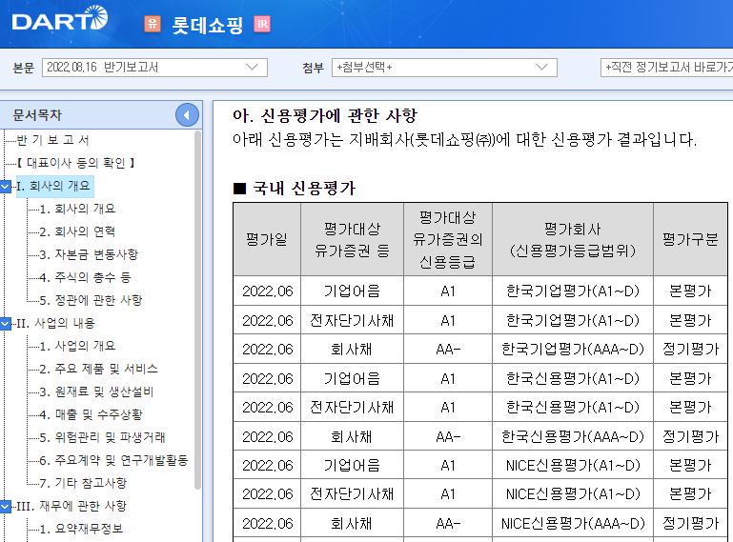Screen dimensions: 733x542
Task: Open the 직전 정기보고서 바로가기 dropdown
Action: click(x=666, y=68)
